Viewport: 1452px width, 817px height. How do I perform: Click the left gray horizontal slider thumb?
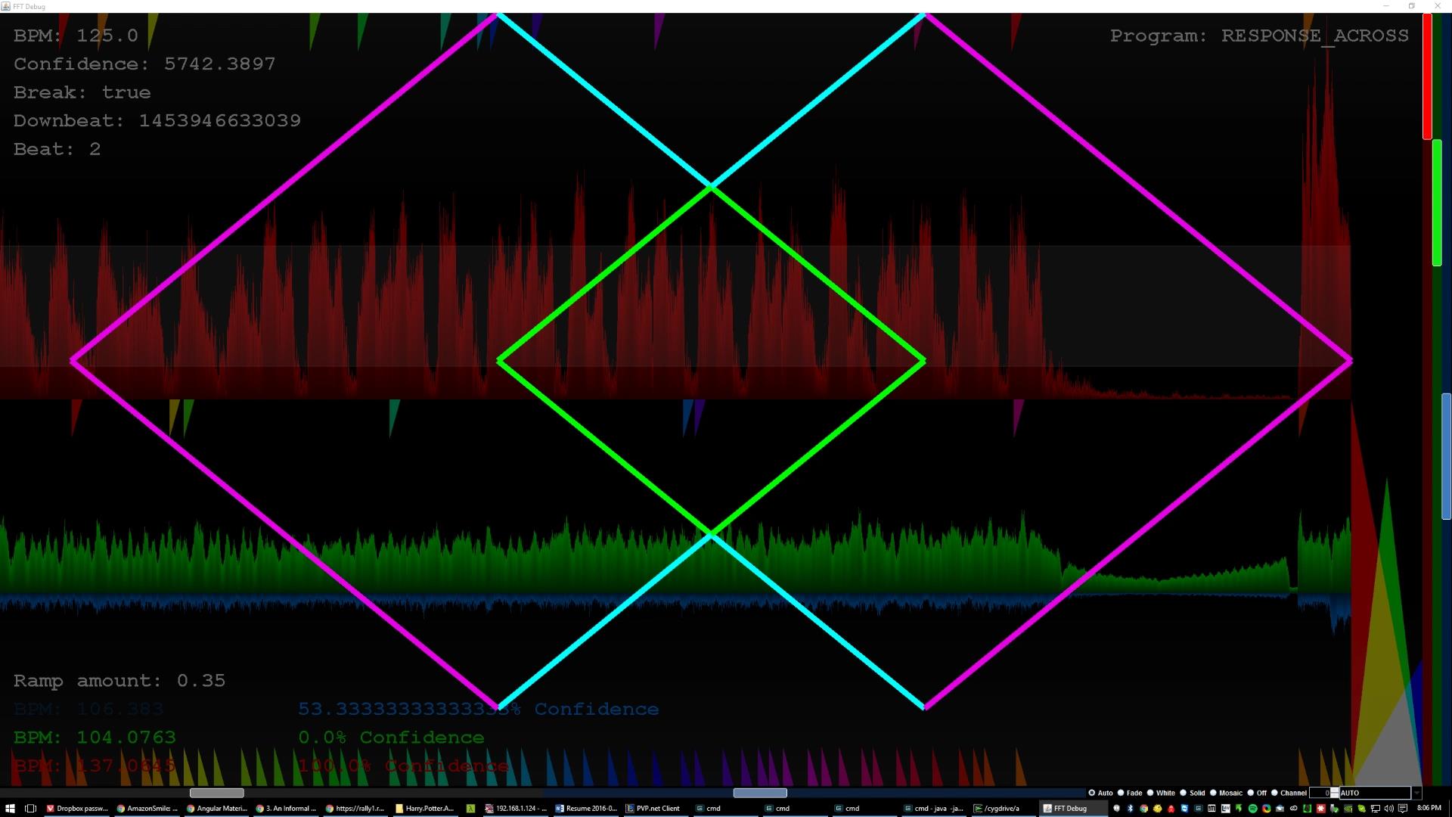(216, 793)
